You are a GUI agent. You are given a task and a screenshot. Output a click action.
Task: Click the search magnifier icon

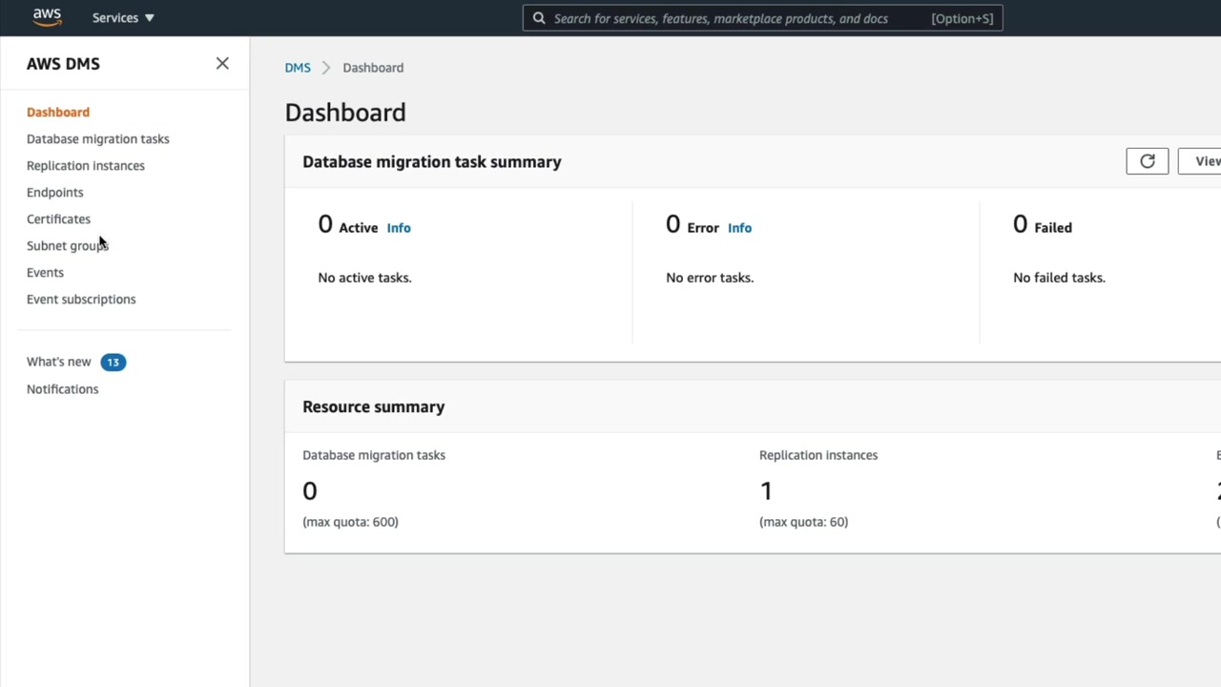tap(539, 18)
